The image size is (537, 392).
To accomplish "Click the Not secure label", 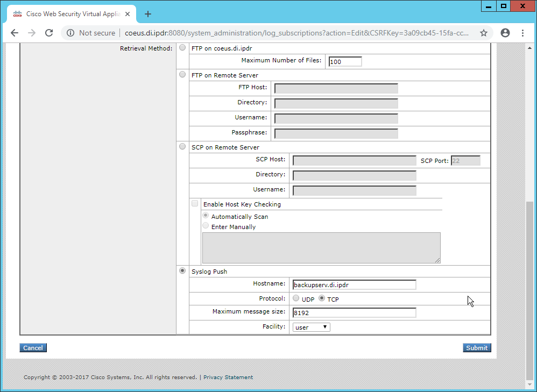I will [x=97, y=33].
